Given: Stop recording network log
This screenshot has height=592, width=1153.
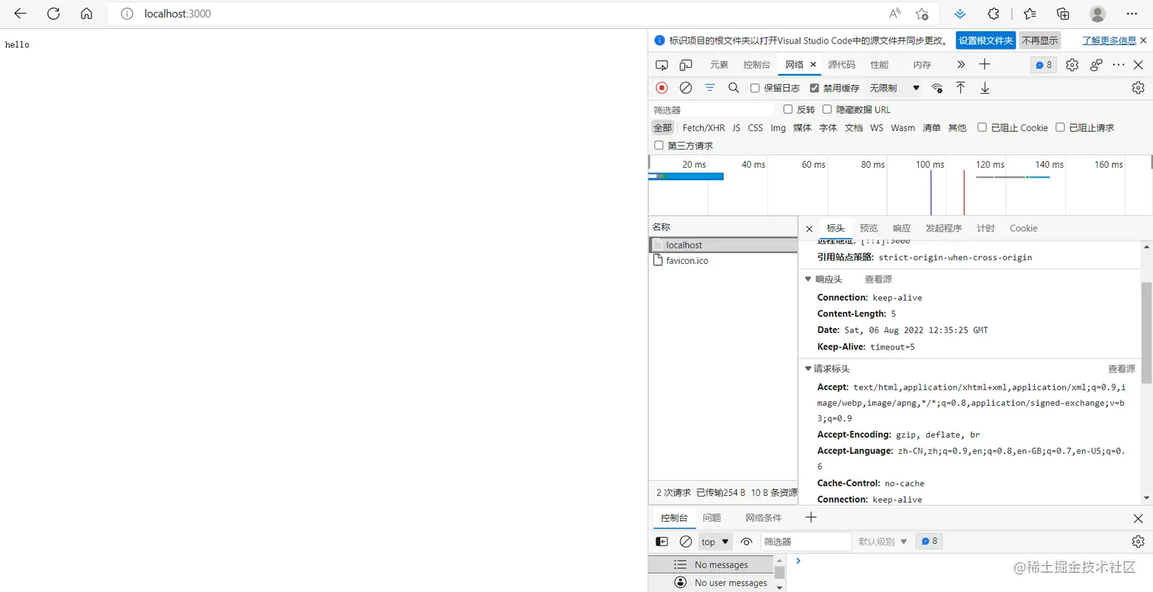Looking at the screenshot, I should [x=662, y=88].
